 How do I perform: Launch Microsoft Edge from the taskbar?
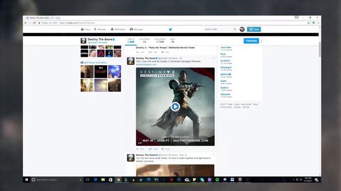[x=95, y=179]
